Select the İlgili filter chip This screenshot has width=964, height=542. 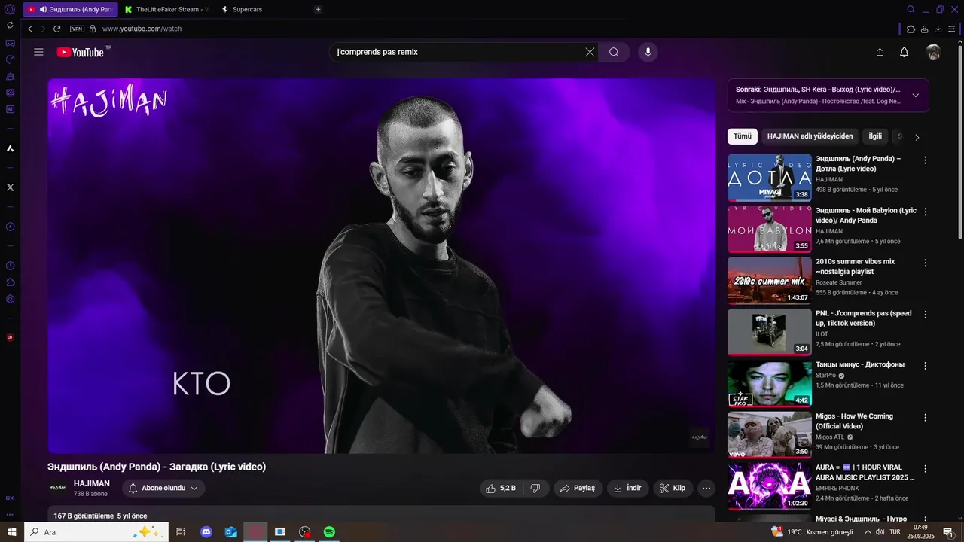click(x=875, y=136)
